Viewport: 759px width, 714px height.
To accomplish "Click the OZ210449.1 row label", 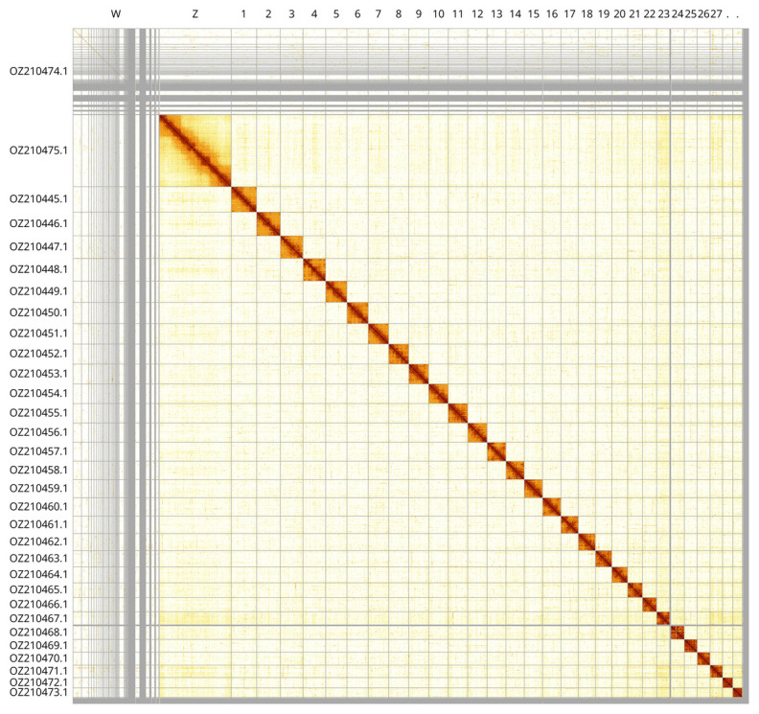I will [x=38, y=291].
